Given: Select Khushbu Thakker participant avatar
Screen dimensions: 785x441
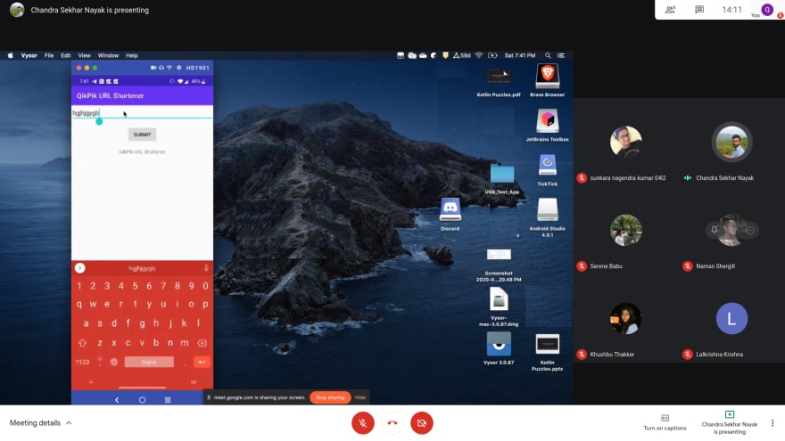Looking at the screenshot, I should (626, 319).
